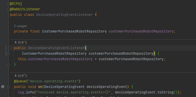Fold constructor using marker at parameter line

coord(8,54)
